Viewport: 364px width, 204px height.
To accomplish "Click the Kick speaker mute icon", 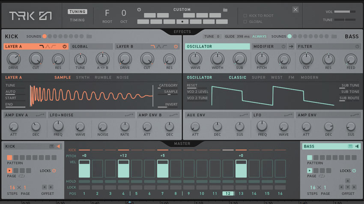I will tap(58, 146).
